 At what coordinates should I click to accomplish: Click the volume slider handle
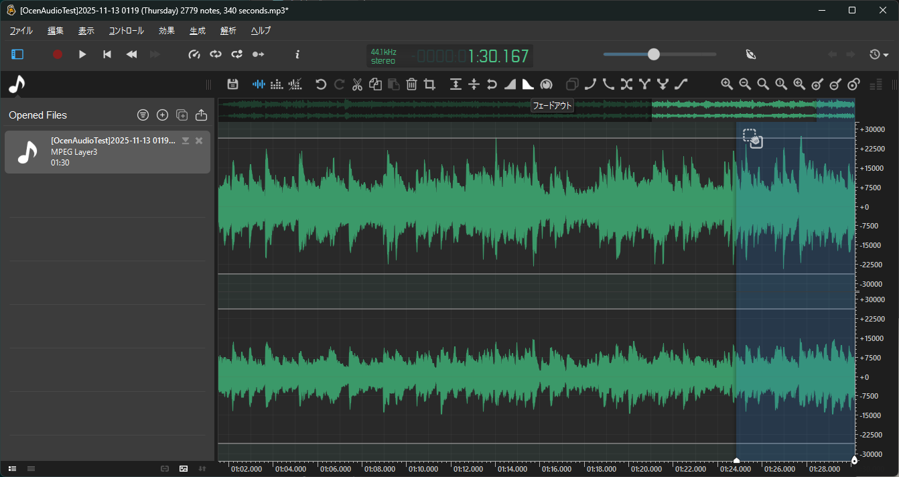(654, 54)
